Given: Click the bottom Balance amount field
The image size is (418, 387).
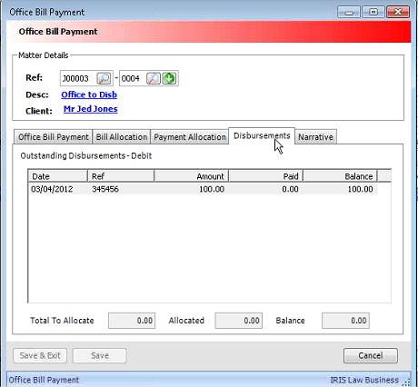Looking at the screenshot, I should (345, 321).
